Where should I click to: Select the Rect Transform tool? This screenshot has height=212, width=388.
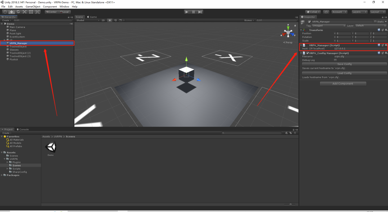point(31,12)
